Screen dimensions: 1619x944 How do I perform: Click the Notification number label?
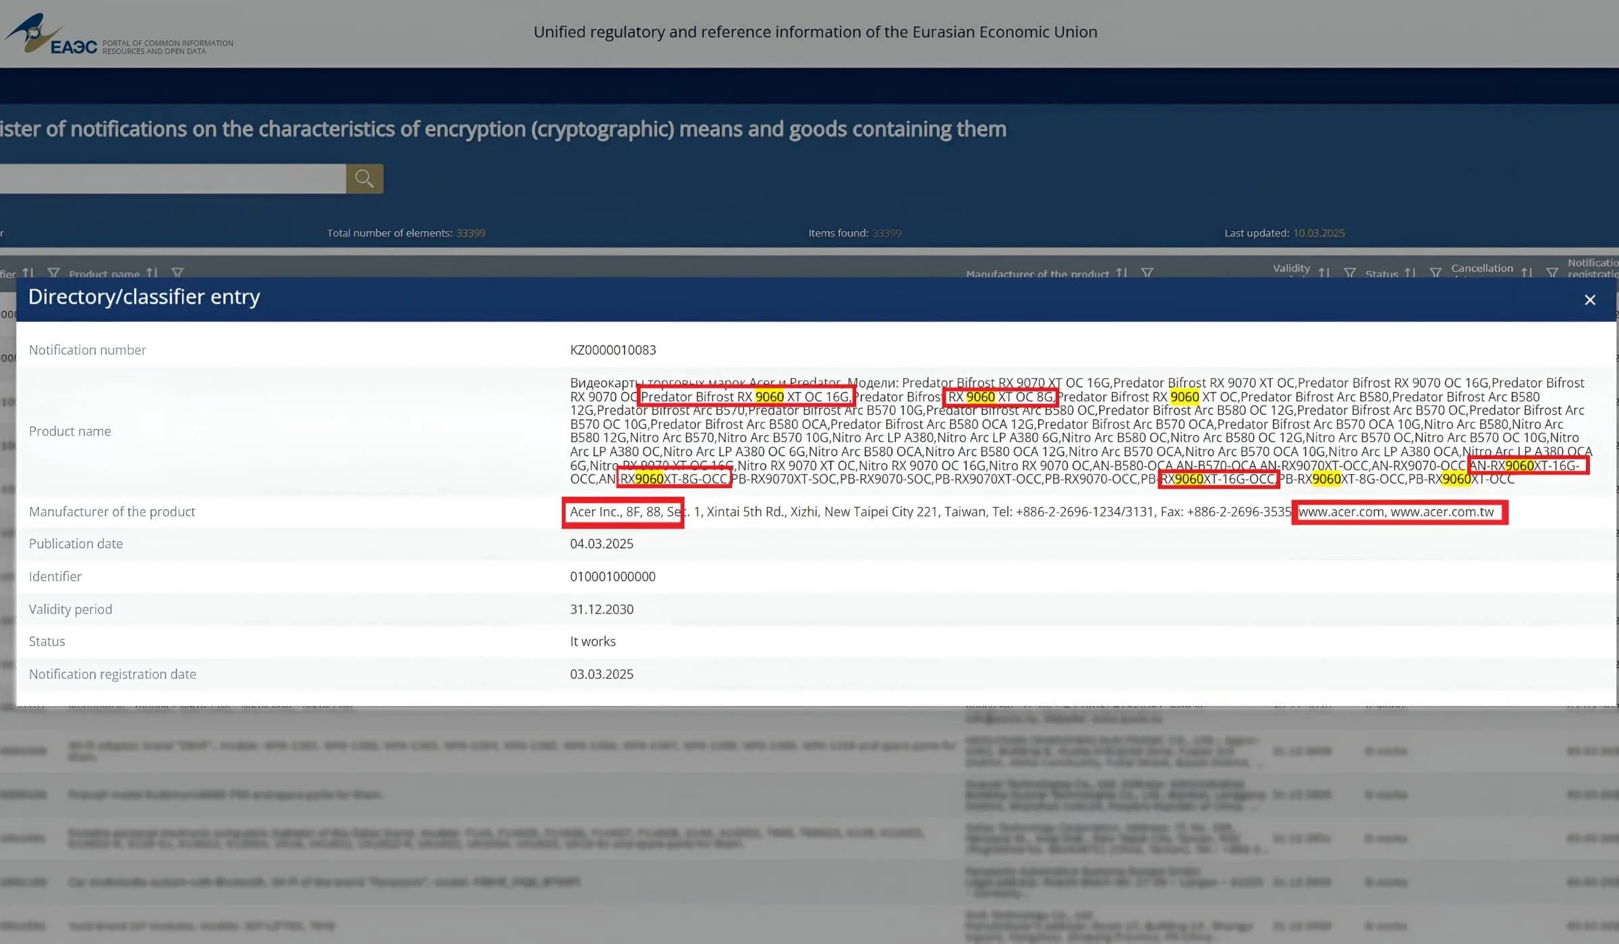pos(87,350)
